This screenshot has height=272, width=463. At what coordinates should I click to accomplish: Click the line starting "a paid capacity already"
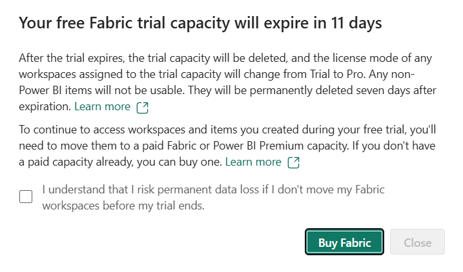tap(120, 162)
